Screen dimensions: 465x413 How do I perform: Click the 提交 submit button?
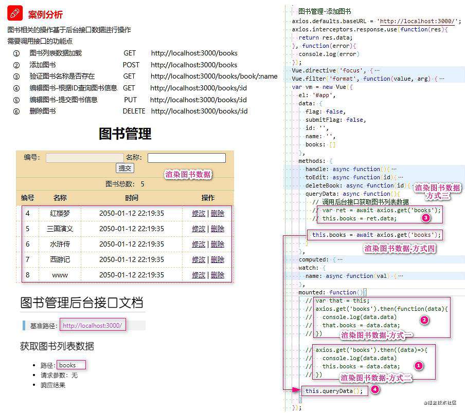tap(125, 168)
